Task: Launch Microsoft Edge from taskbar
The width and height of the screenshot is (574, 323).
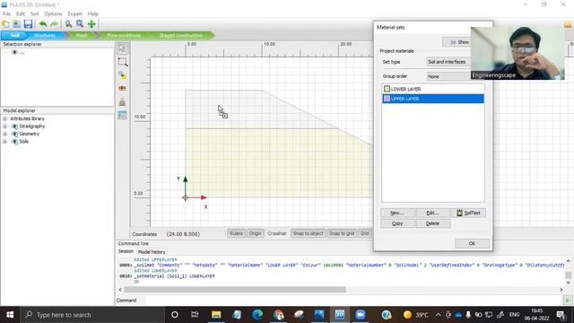Action: 257,315
